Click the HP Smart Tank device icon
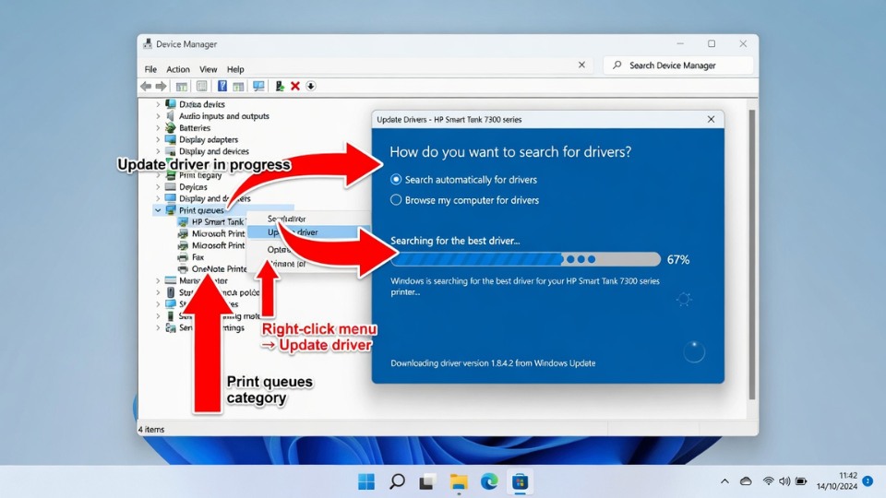 click(x=183, y=222)
